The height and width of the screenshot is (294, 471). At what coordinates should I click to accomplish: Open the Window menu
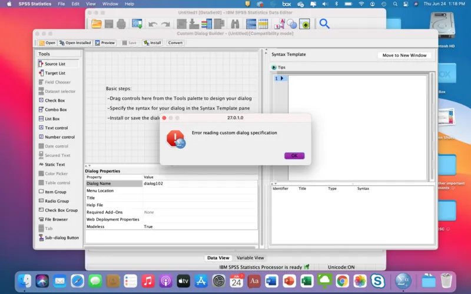(110, 4)
